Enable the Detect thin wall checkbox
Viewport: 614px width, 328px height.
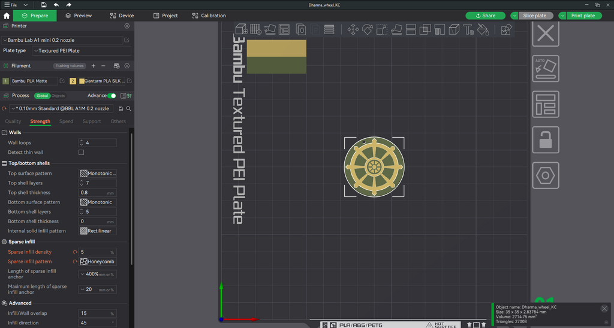click(81, 153)
